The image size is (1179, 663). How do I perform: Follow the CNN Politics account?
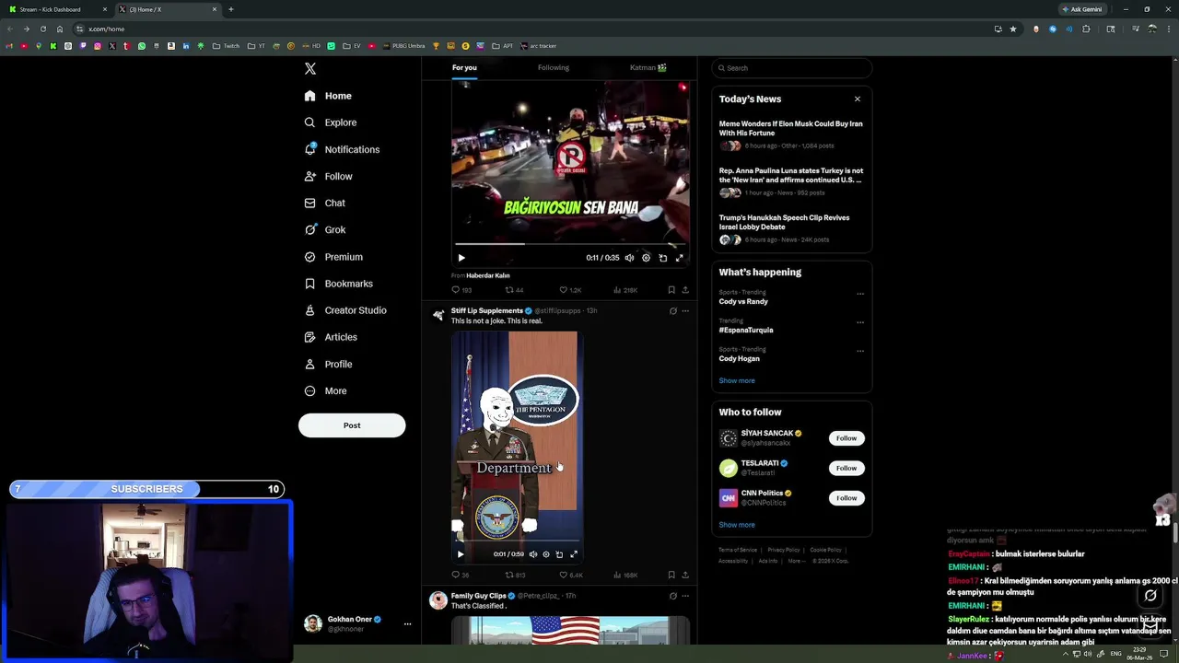846,498
